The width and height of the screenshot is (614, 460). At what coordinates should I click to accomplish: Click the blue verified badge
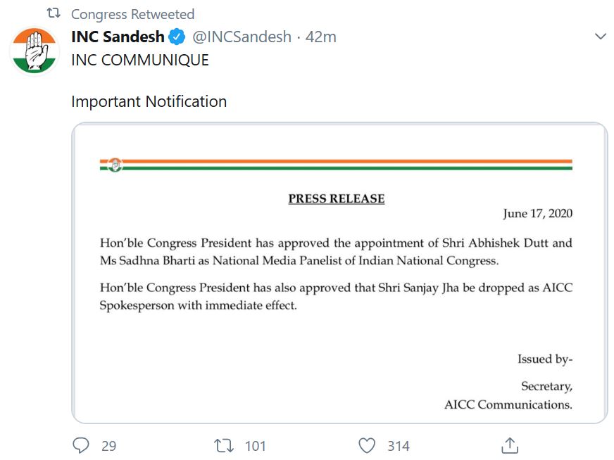click(177, 37)
